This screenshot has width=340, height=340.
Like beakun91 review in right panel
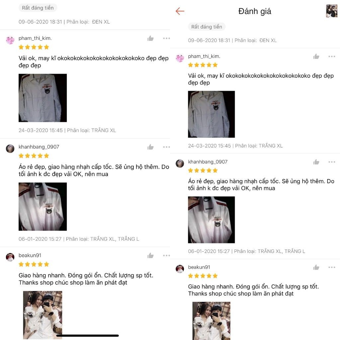click(316, 267)
